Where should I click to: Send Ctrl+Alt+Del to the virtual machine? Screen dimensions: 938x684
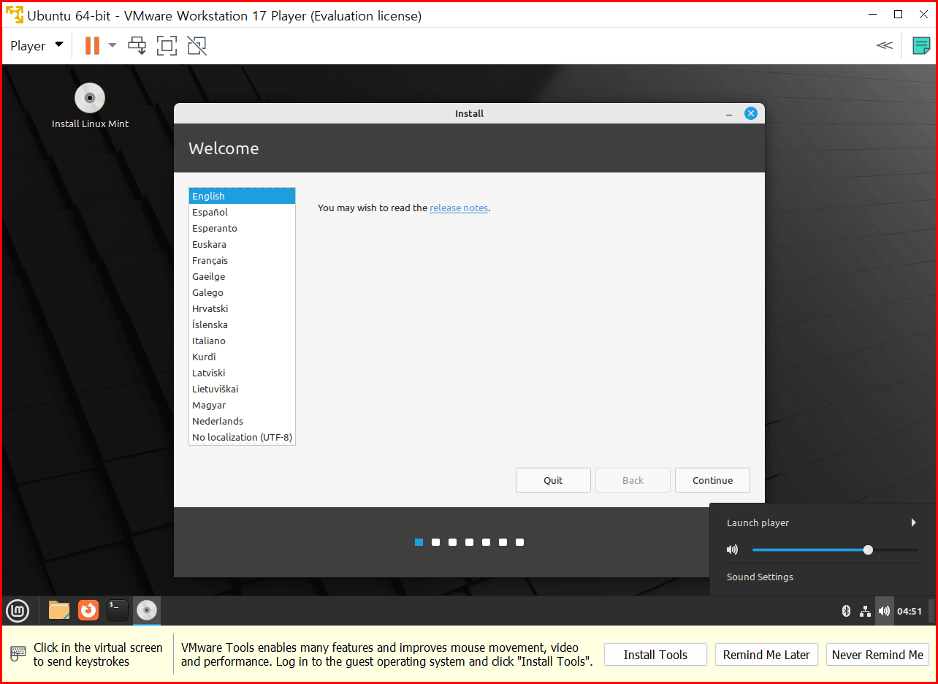[x=137, y=46]
